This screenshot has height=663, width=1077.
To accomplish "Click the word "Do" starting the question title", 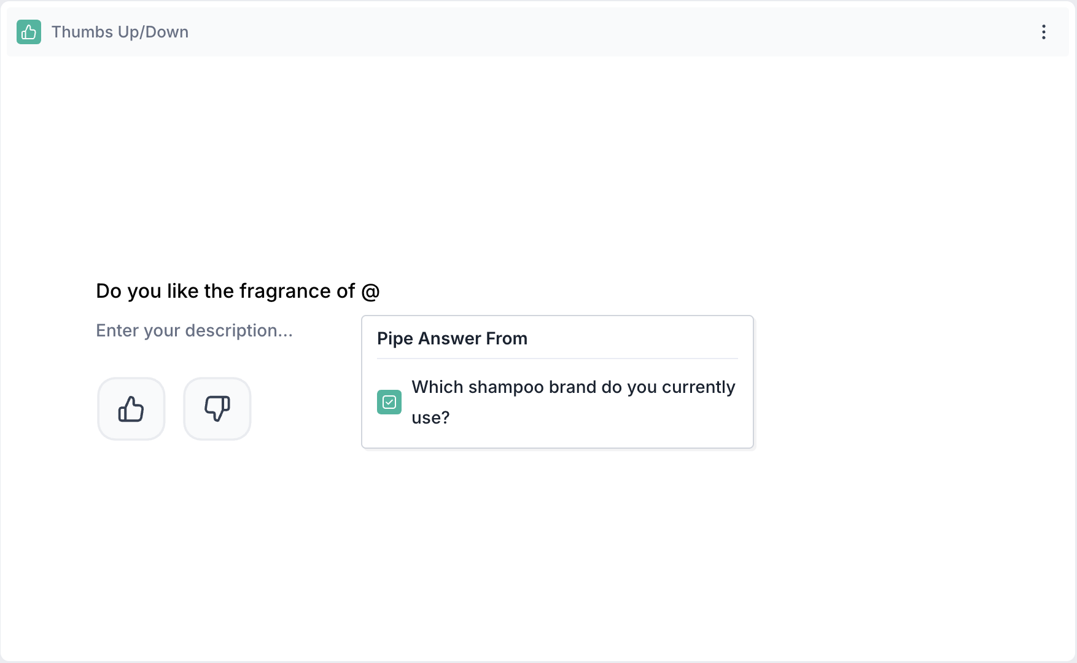I will coord(109,291).
